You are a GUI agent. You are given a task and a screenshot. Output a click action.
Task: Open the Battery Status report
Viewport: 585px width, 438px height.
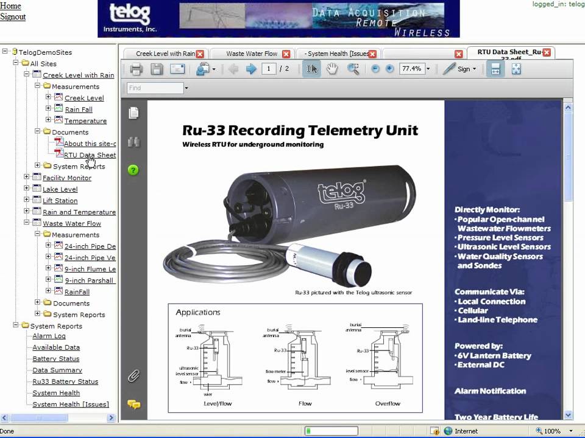point(56,359)
